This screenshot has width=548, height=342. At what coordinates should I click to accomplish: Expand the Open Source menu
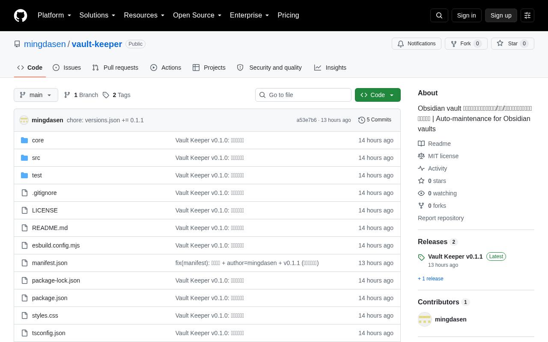pos(197,15)
